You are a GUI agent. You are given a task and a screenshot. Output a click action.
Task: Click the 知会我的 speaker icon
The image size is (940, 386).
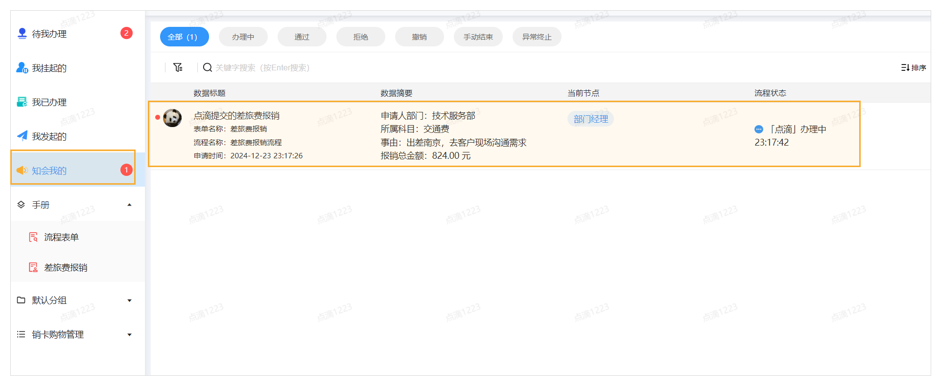pos(22,170)
